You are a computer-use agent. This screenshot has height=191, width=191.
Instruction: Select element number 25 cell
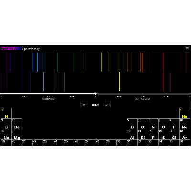(x=69, y=143)
